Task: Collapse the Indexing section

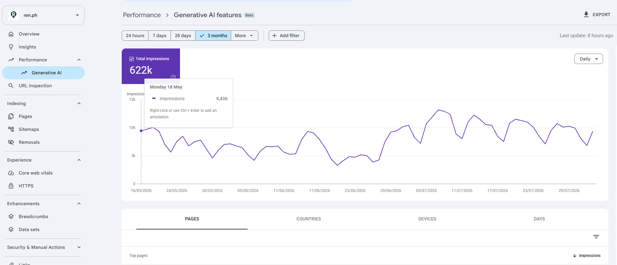Action: [79, 103]
